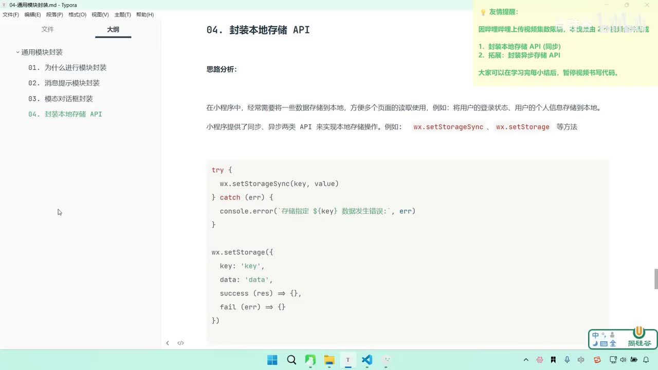Click the pink swirl tray icon
Screen dimensions: 658x370
540,360
